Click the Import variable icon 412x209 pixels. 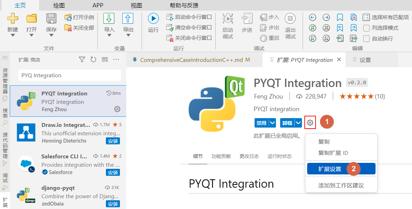tap(109, 19)
